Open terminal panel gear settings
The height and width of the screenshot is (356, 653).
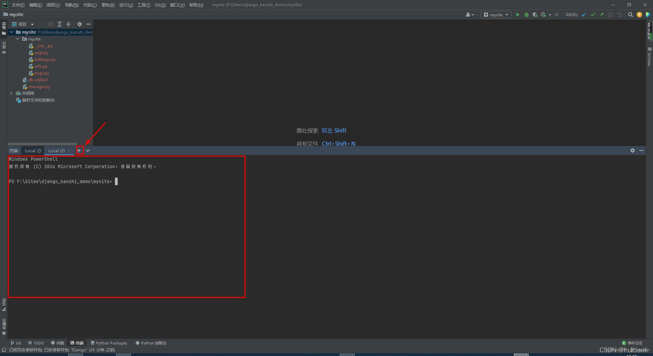point(633,150)
